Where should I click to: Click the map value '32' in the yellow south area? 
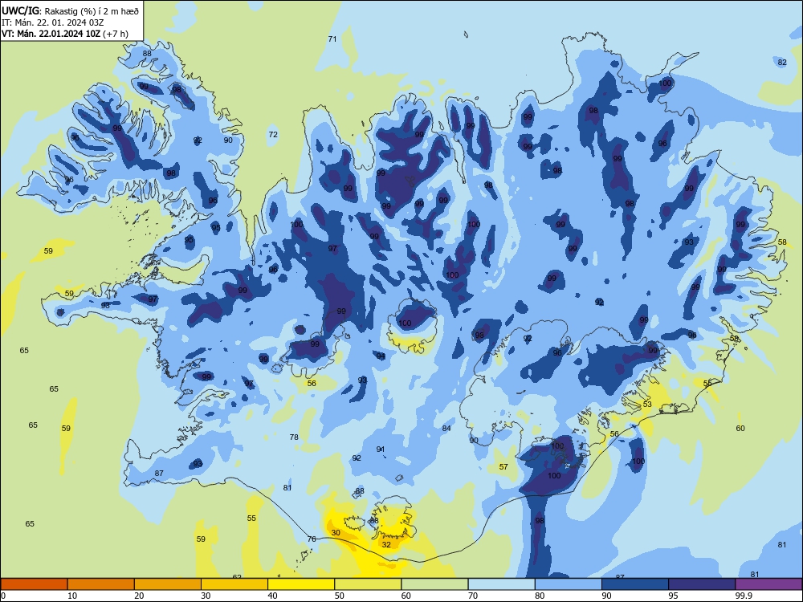[x=387, y=545]
